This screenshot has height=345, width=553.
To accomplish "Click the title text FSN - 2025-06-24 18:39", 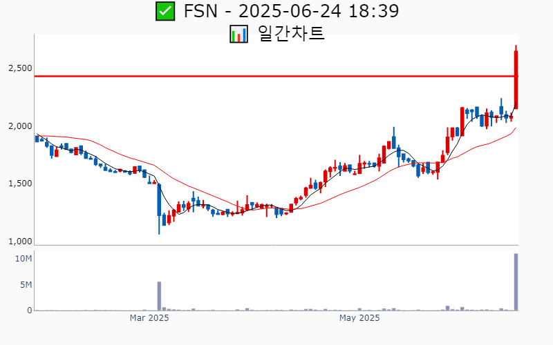I will click(x=291, y=11).
